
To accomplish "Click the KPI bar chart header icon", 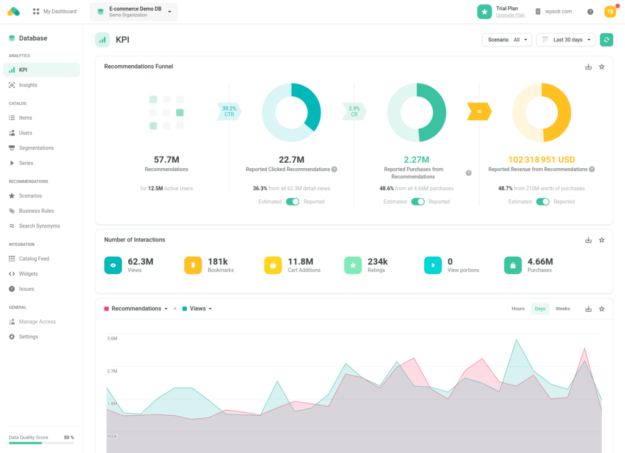I will click(103, 40).
